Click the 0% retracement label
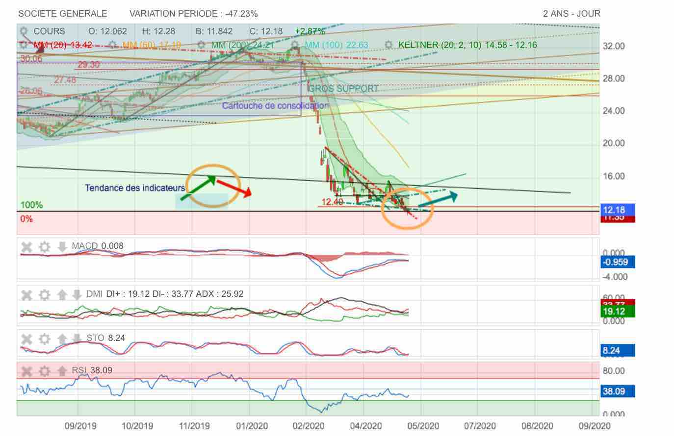This screenshot has height=436, width=674. [x=26, y=219]
